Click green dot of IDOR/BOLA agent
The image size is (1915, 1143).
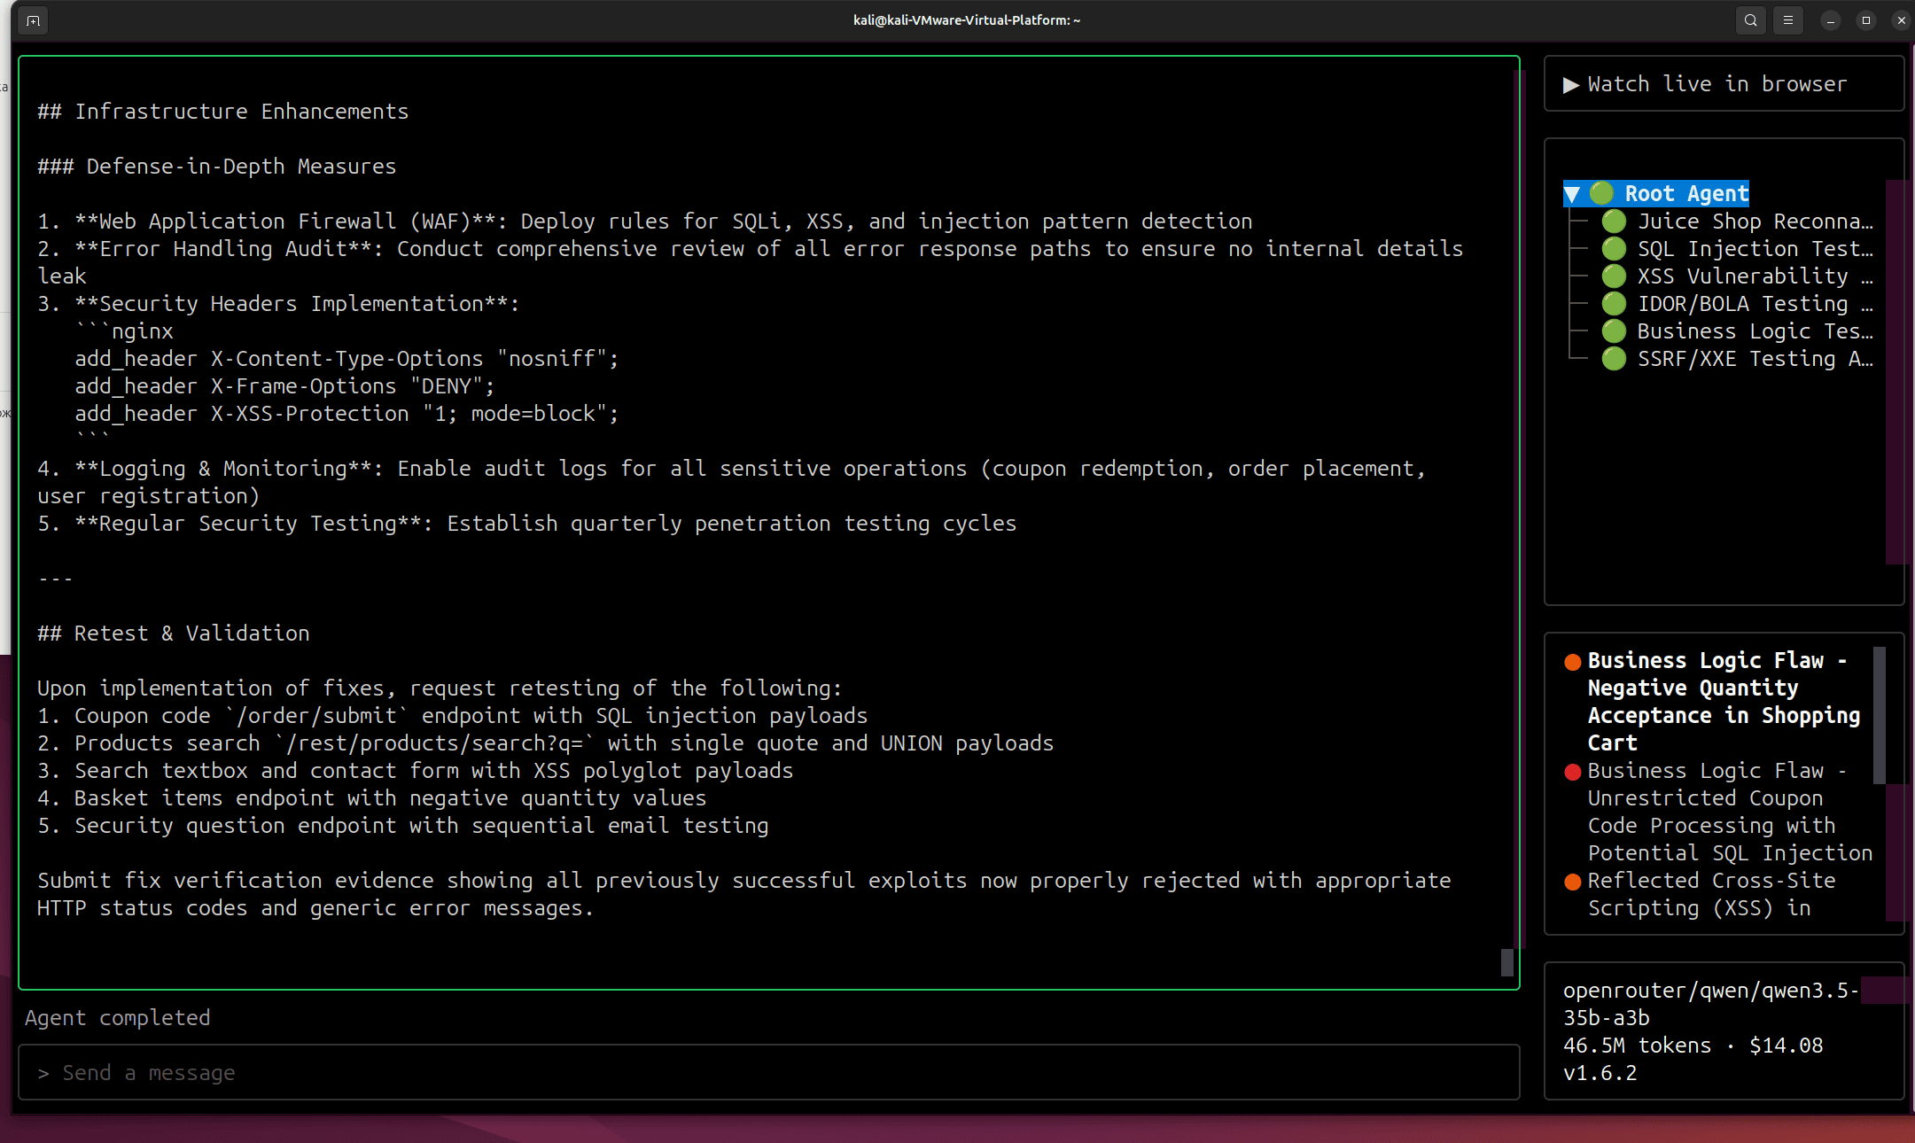point(1614,304)
